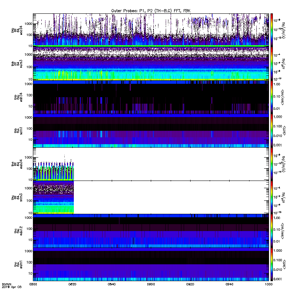Open the thb fbk scm1 filter bank panel
This screenshot has width=287, height=306.
point(151,130)
